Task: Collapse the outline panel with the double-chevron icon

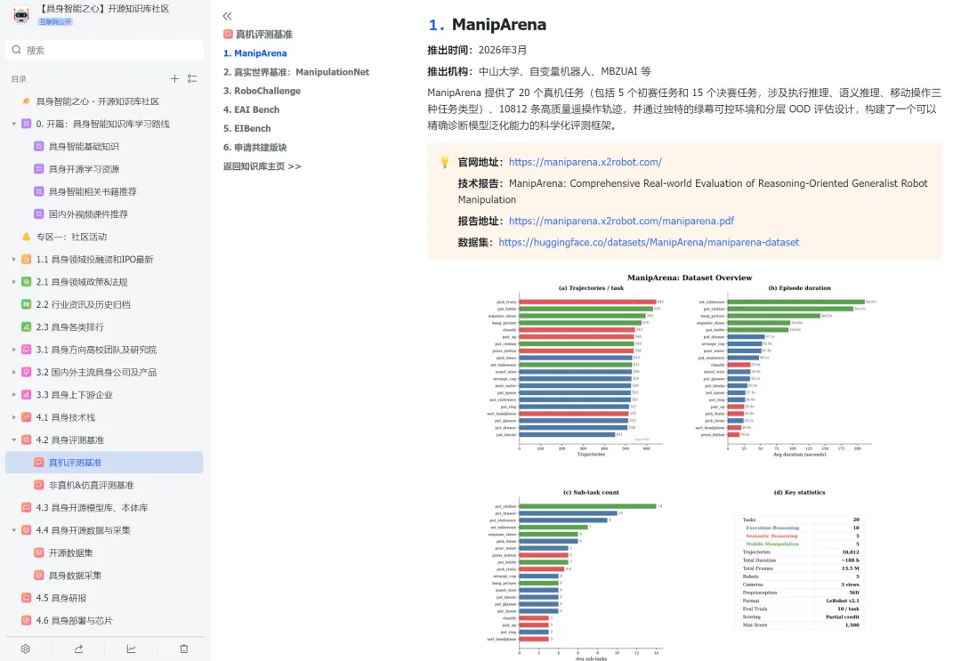Action: [228, 16]
